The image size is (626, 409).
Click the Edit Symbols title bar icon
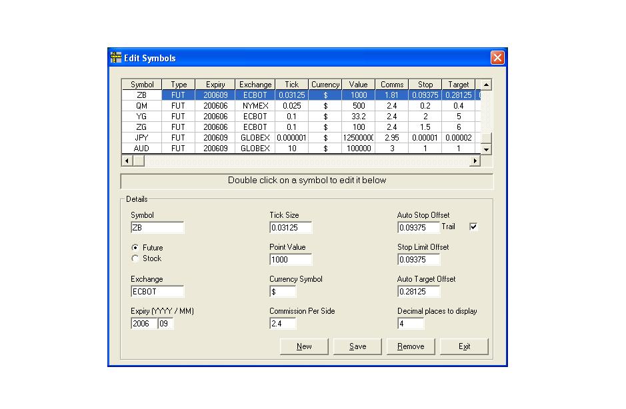116,57
